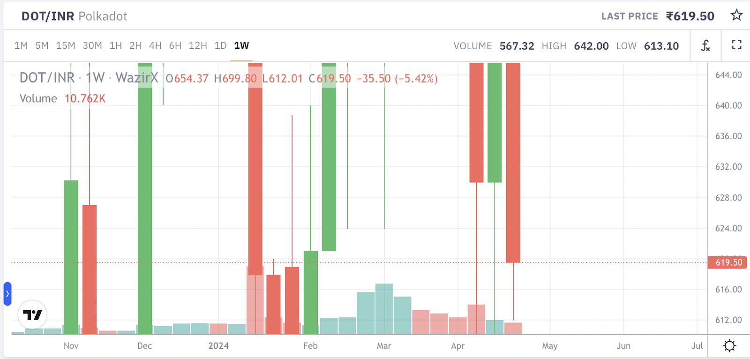
Task: Switch to the 4H timeframe
Action: coord(155,45)
